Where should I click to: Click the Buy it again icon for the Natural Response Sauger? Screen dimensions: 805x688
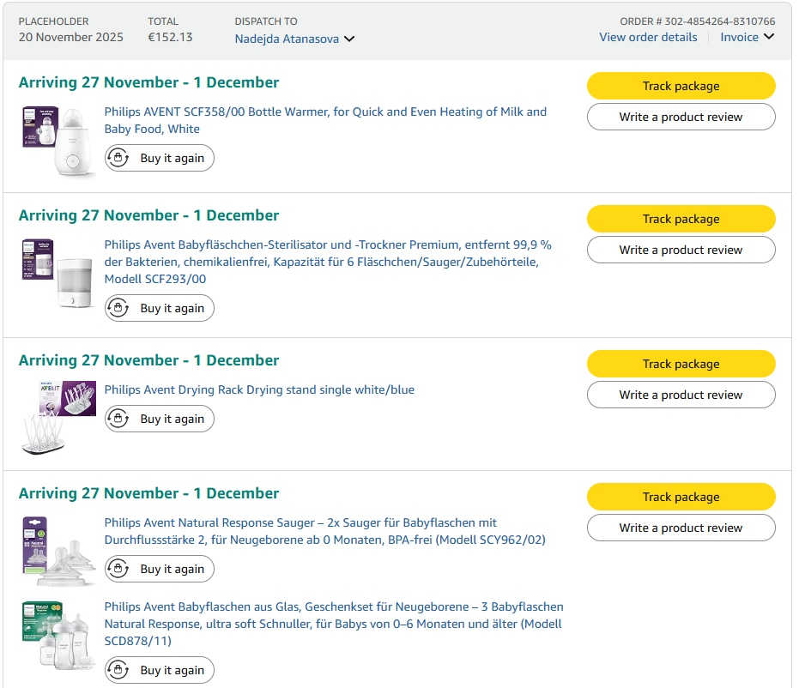click(120, 569)
